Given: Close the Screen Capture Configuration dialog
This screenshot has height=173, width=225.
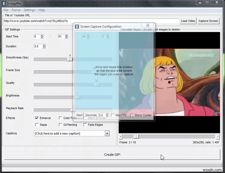Looking at the screenshot, I should (148, 25).
